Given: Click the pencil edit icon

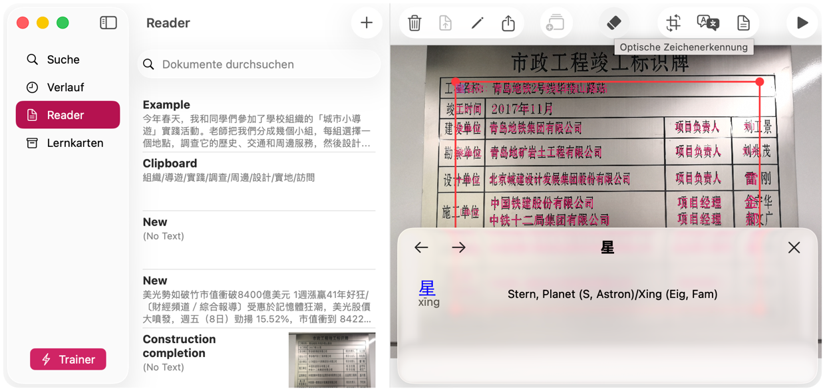Looking at the screenshot, I should 477,23.
